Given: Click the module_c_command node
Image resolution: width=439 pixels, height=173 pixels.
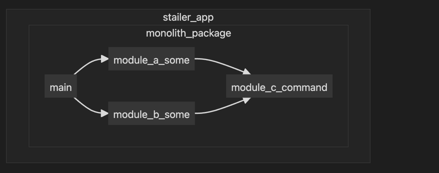Looking at the screenshot, I should [x=279, y=86].
